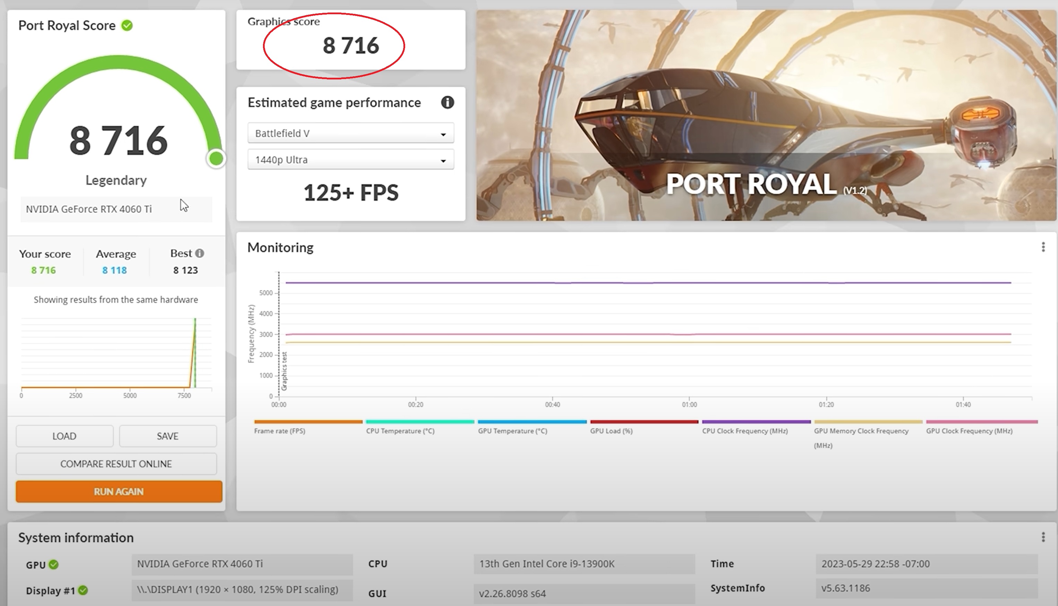This screenshot has width=1058, height=606.
Task: Click the green dot at the score gauge end
Action: point(216,159)
